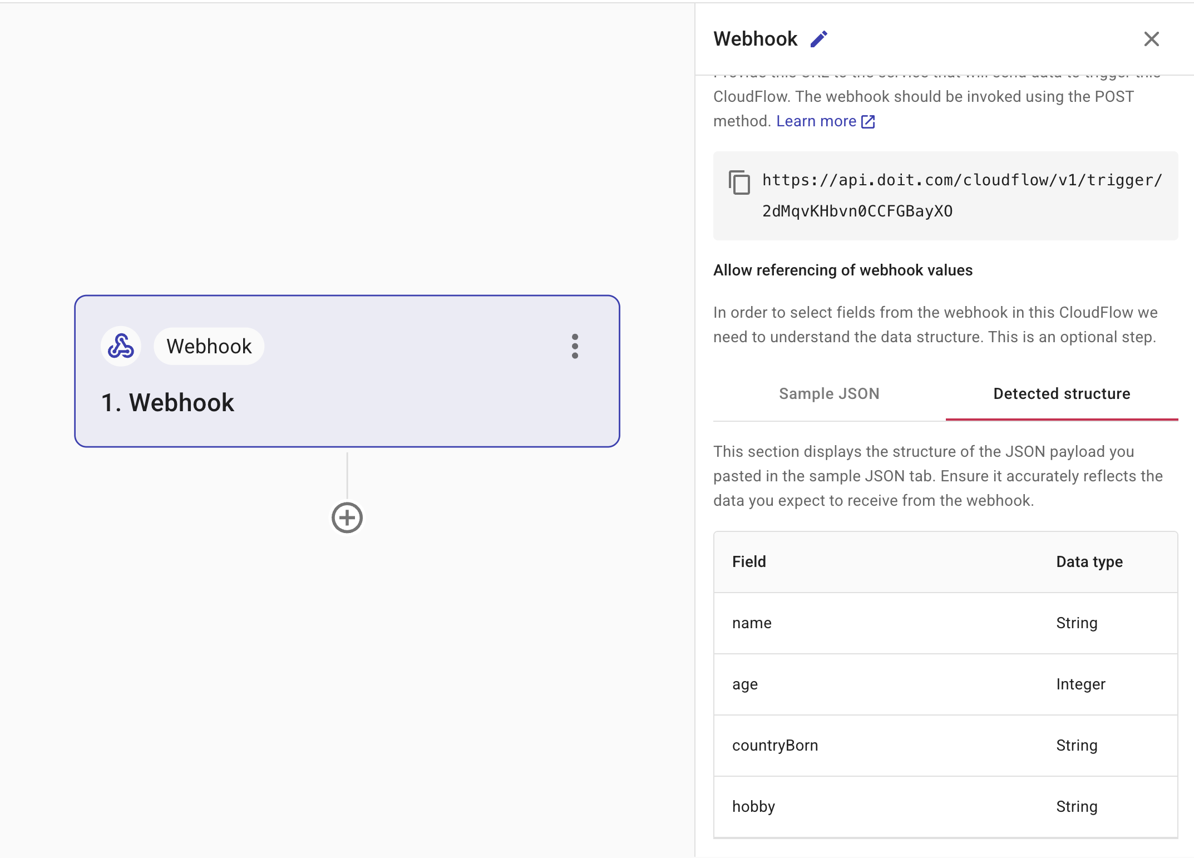
Task: Click the Field column header
Action: (749, 562)
